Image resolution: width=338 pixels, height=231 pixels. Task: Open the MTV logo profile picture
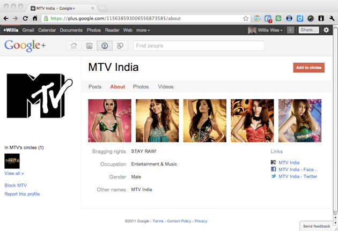pos(40,96)
